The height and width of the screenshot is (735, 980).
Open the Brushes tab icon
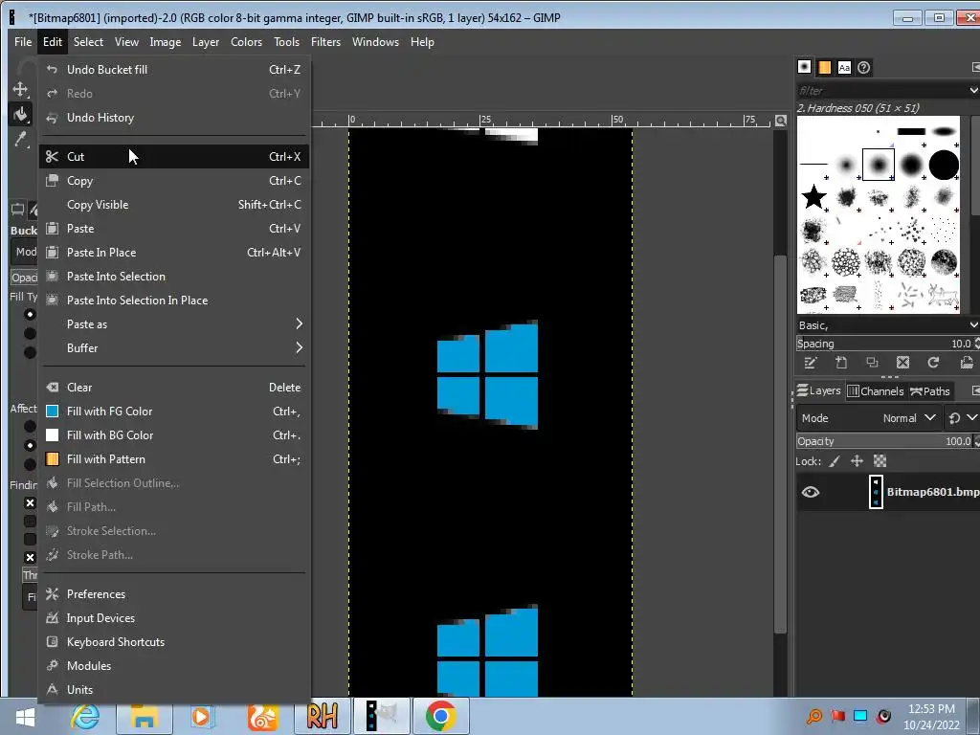(804, 67)
